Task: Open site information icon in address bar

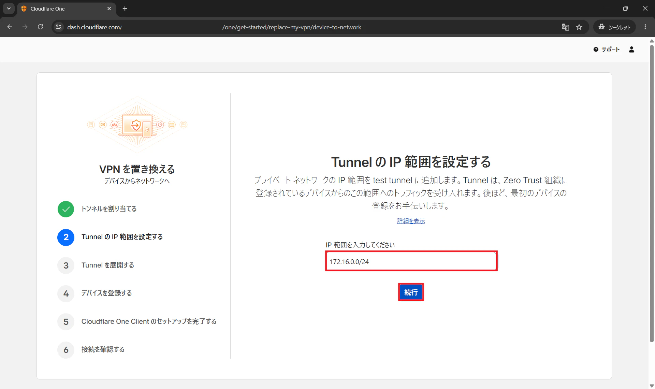Action: click(59, 27)
